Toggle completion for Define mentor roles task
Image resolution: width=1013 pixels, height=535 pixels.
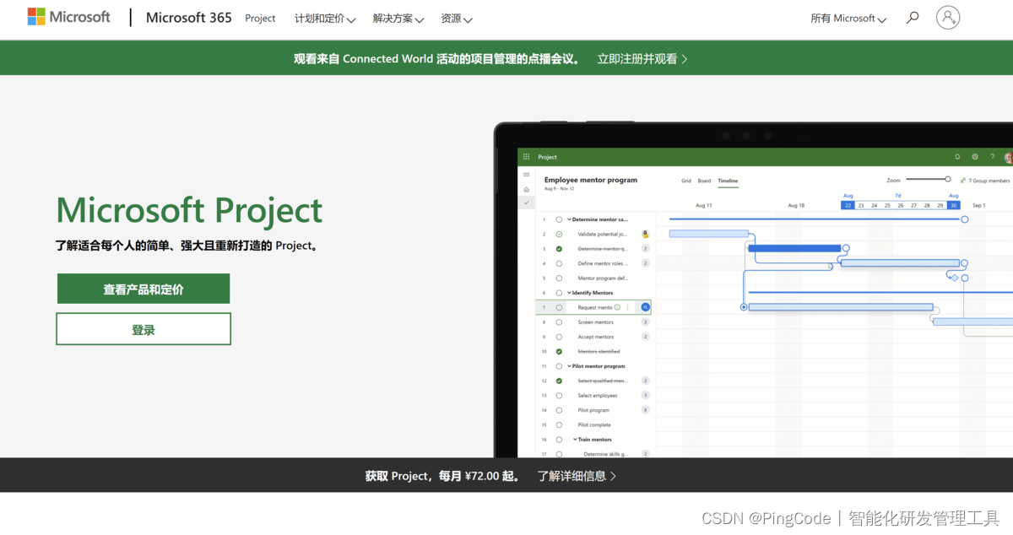pyautogui.click(x=559, y=263)
